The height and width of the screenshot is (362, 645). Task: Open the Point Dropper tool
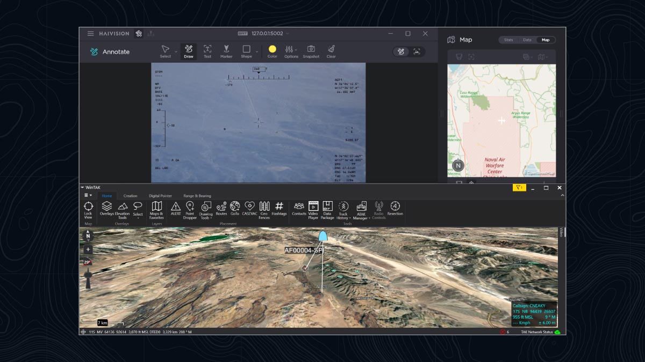point(190,210)
